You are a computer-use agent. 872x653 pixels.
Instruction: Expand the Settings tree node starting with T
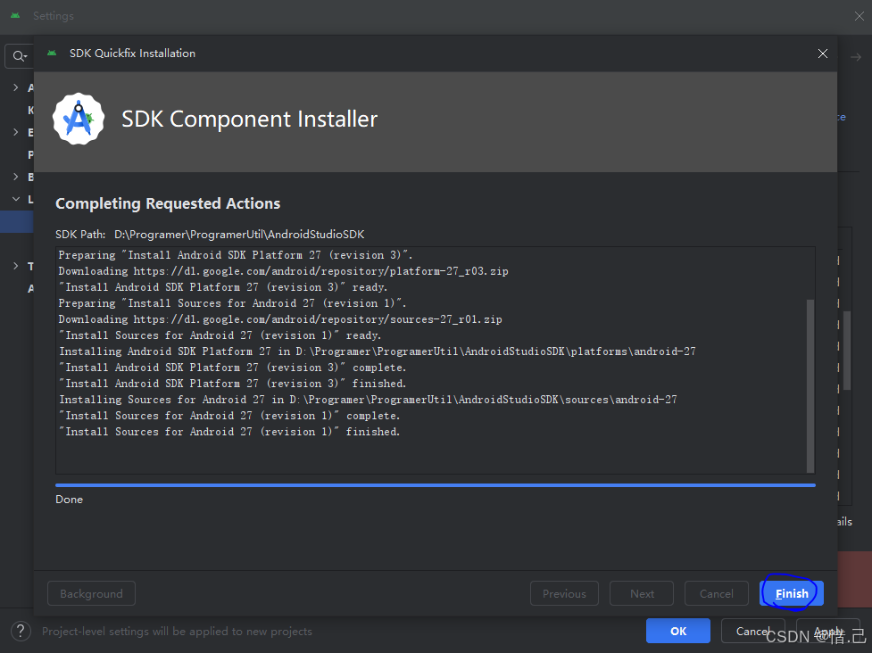click(x=15, y=266)
